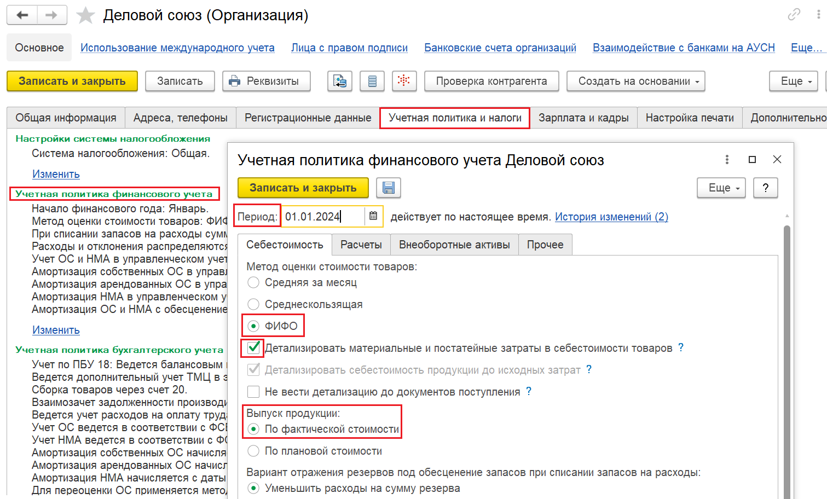Choose product output 'По плановой стоимости'
Viewport: 827px width, 499px height.
(253, 451)
